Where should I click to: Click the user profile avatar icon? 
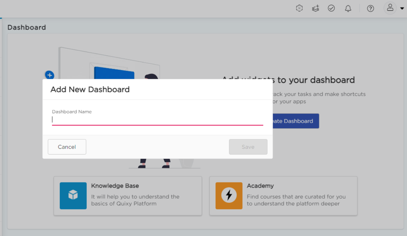390,8
